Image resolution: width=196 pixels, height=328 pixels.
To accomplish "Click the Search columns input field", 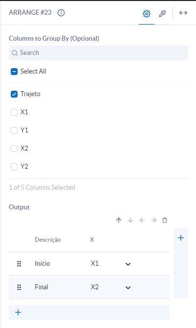I will pos(98,53).
